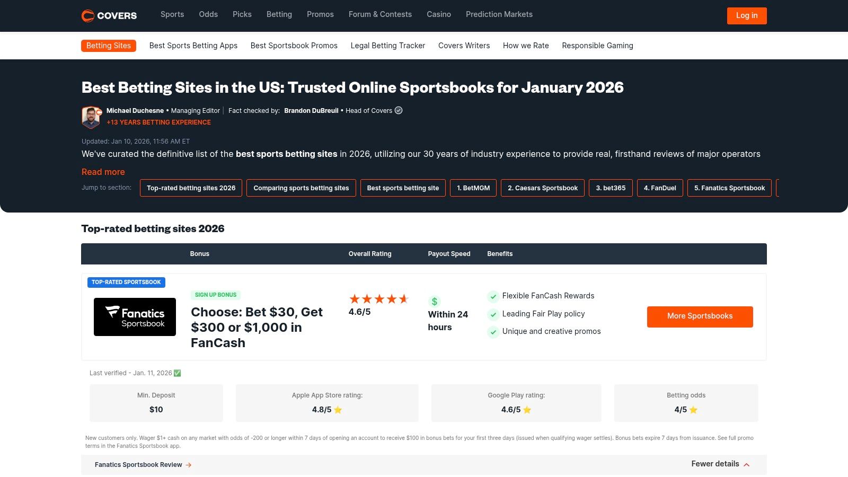Jump to the Top-rated betting sites 2026 section
Image resolution: width=848 pixels, height=477 pixels.
[191, 188]
